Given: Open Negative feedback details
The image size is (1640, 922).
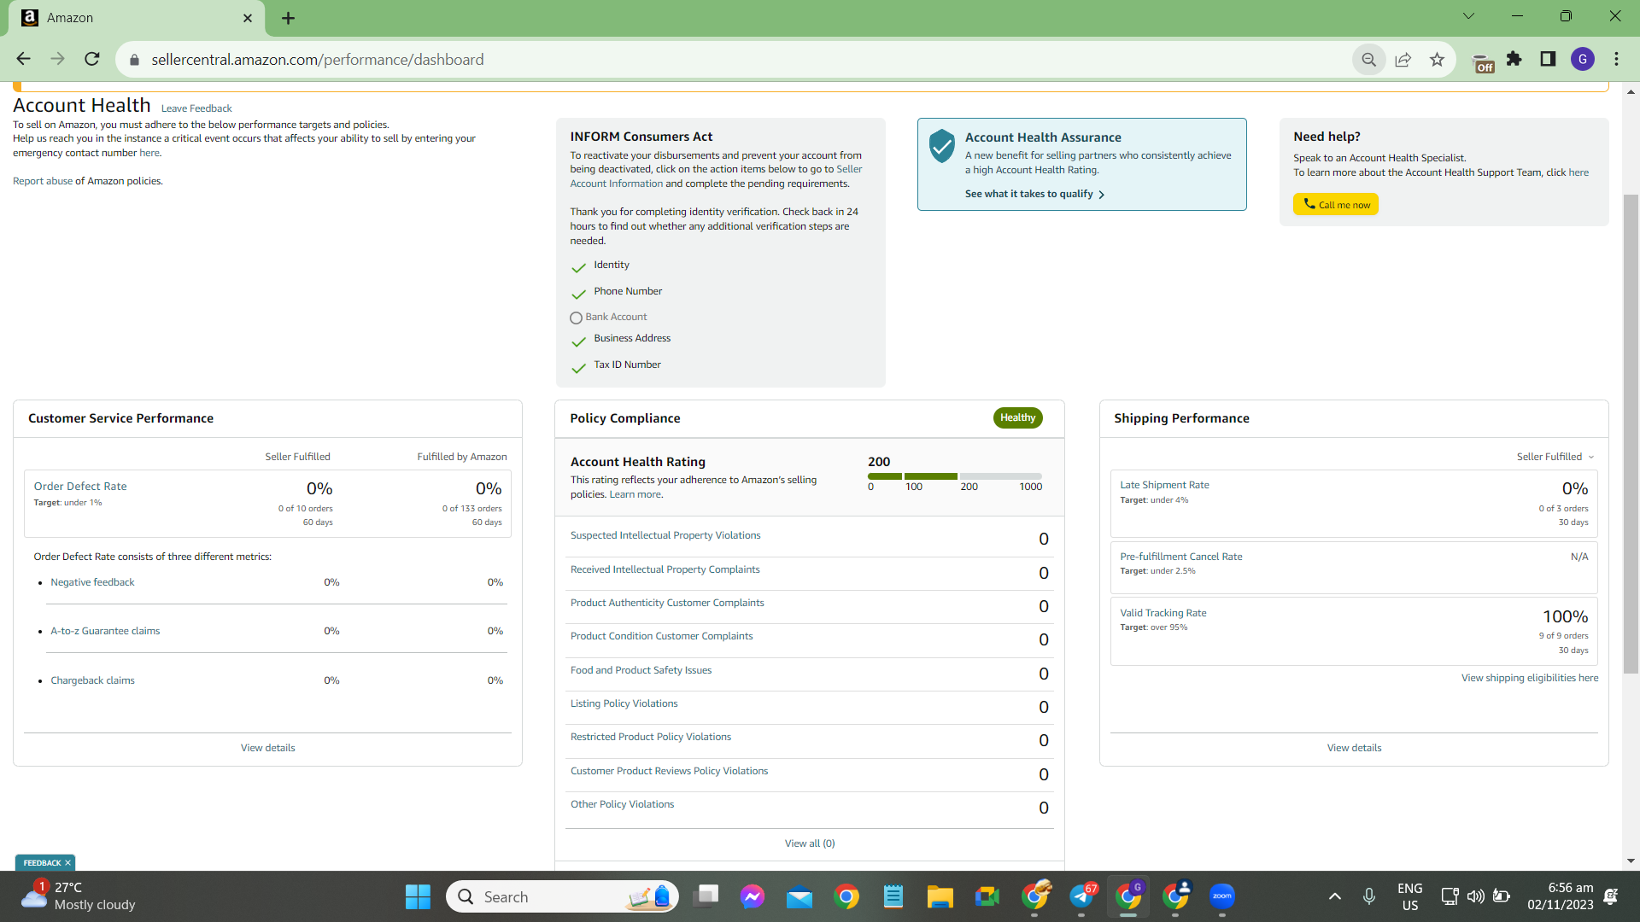Looking at the screenshot, I should pos(92,582).
